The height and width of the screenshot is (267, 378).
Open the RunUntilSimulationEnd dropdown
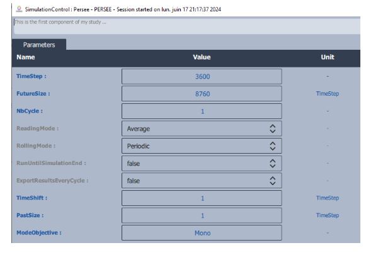(202, 163)
